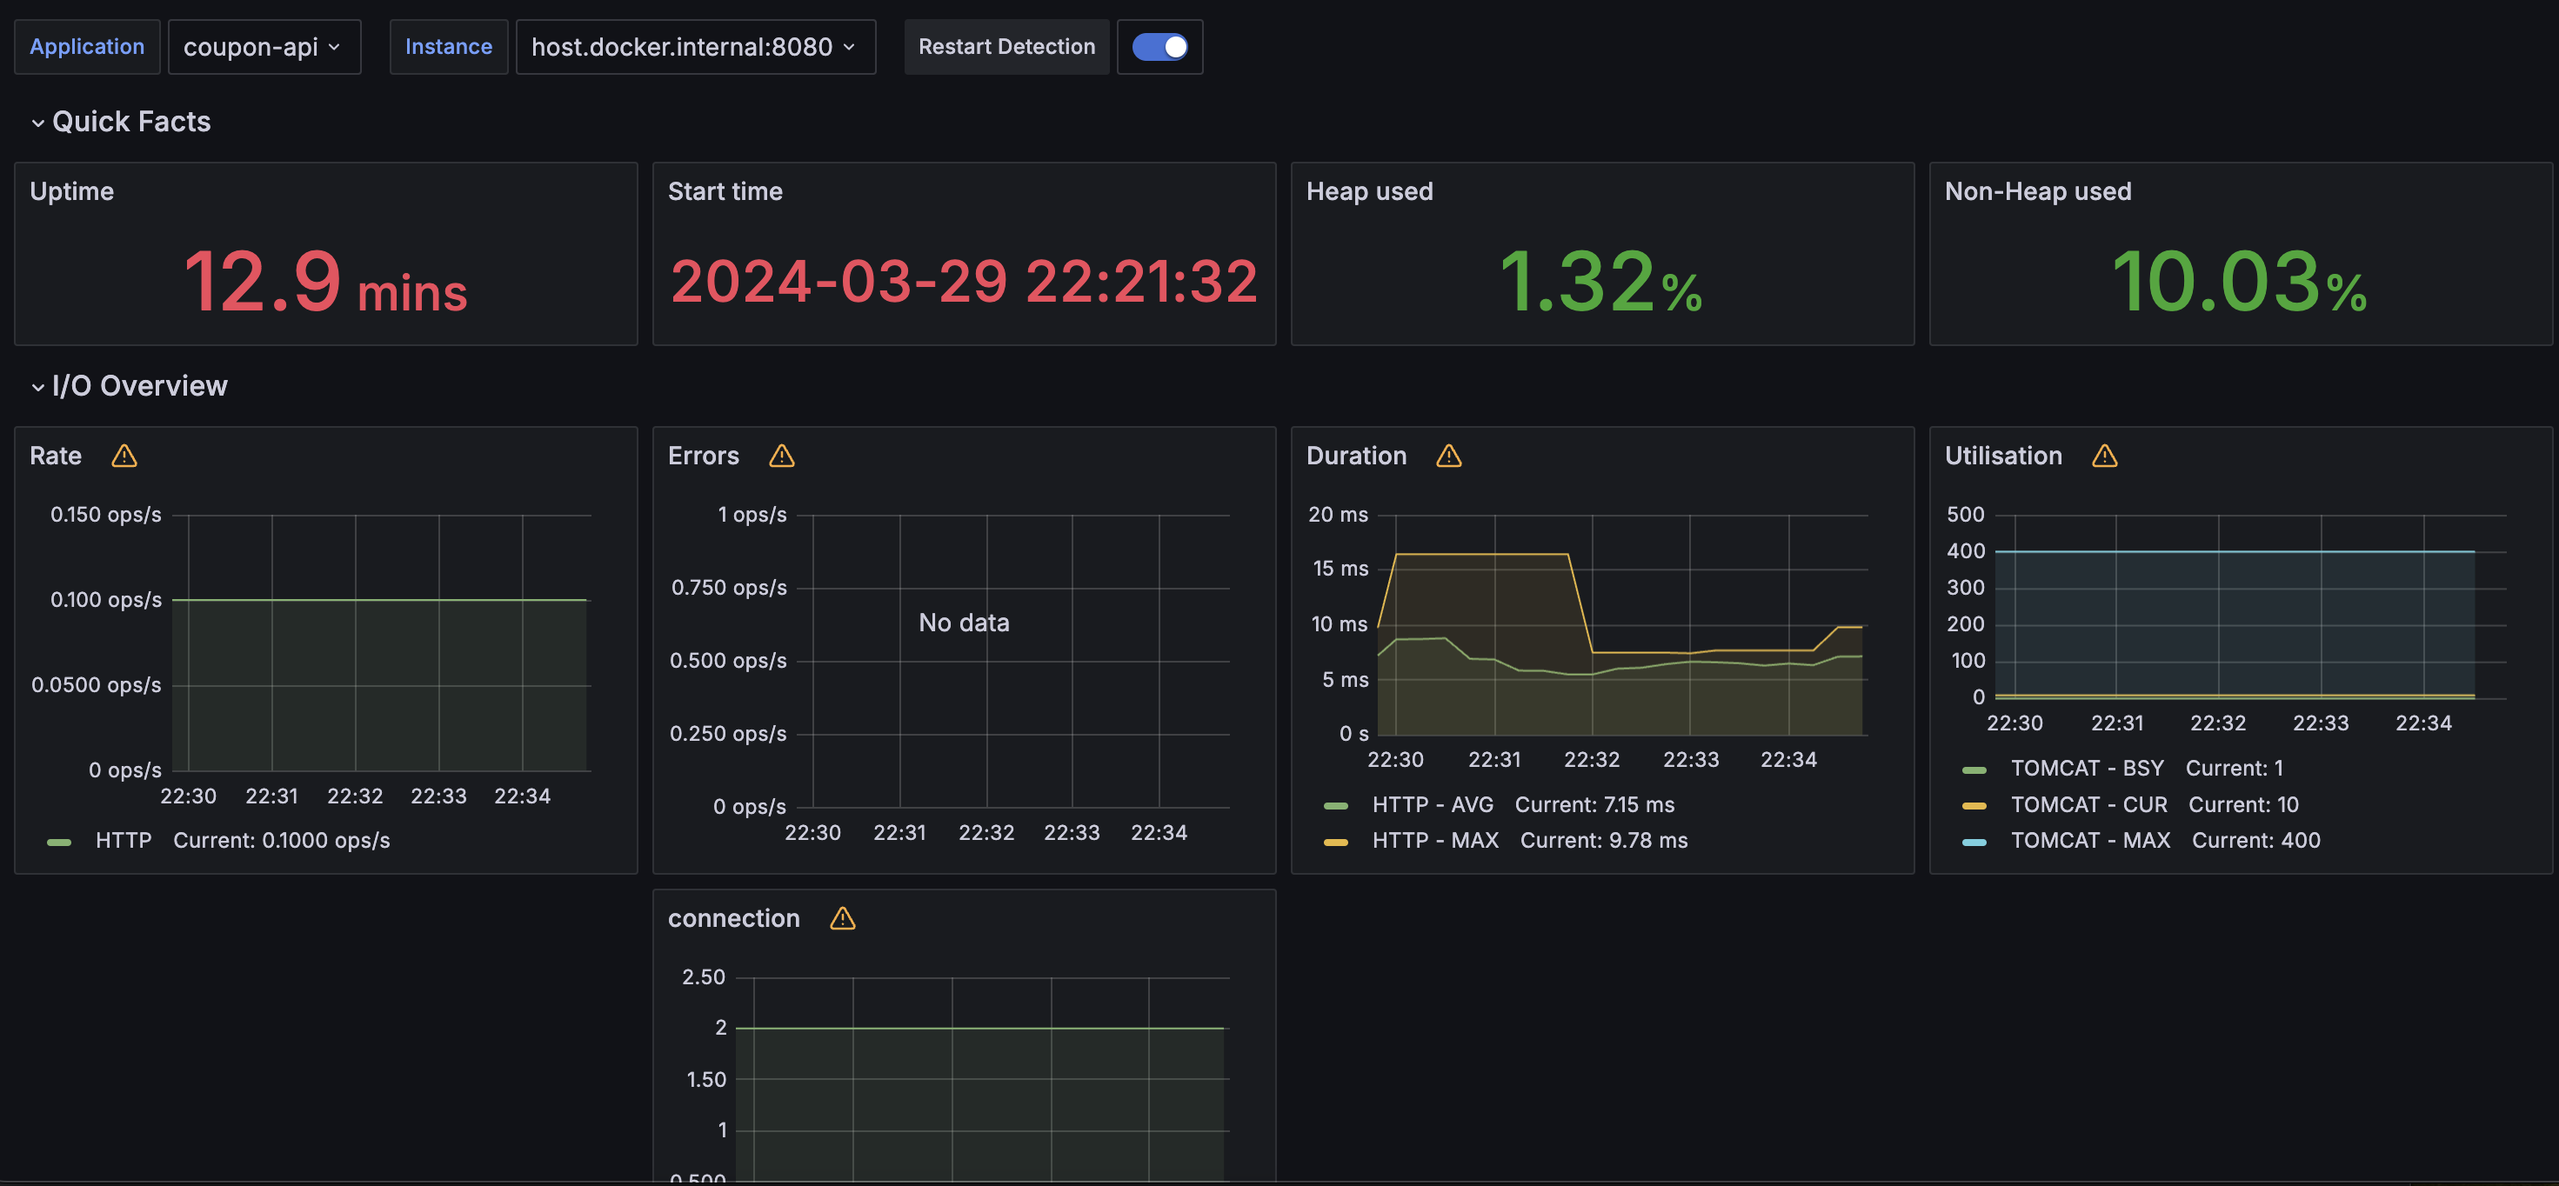Click the connection panel warning icon
Viewport: 2559px width, 1186px height.
point(842,919)
